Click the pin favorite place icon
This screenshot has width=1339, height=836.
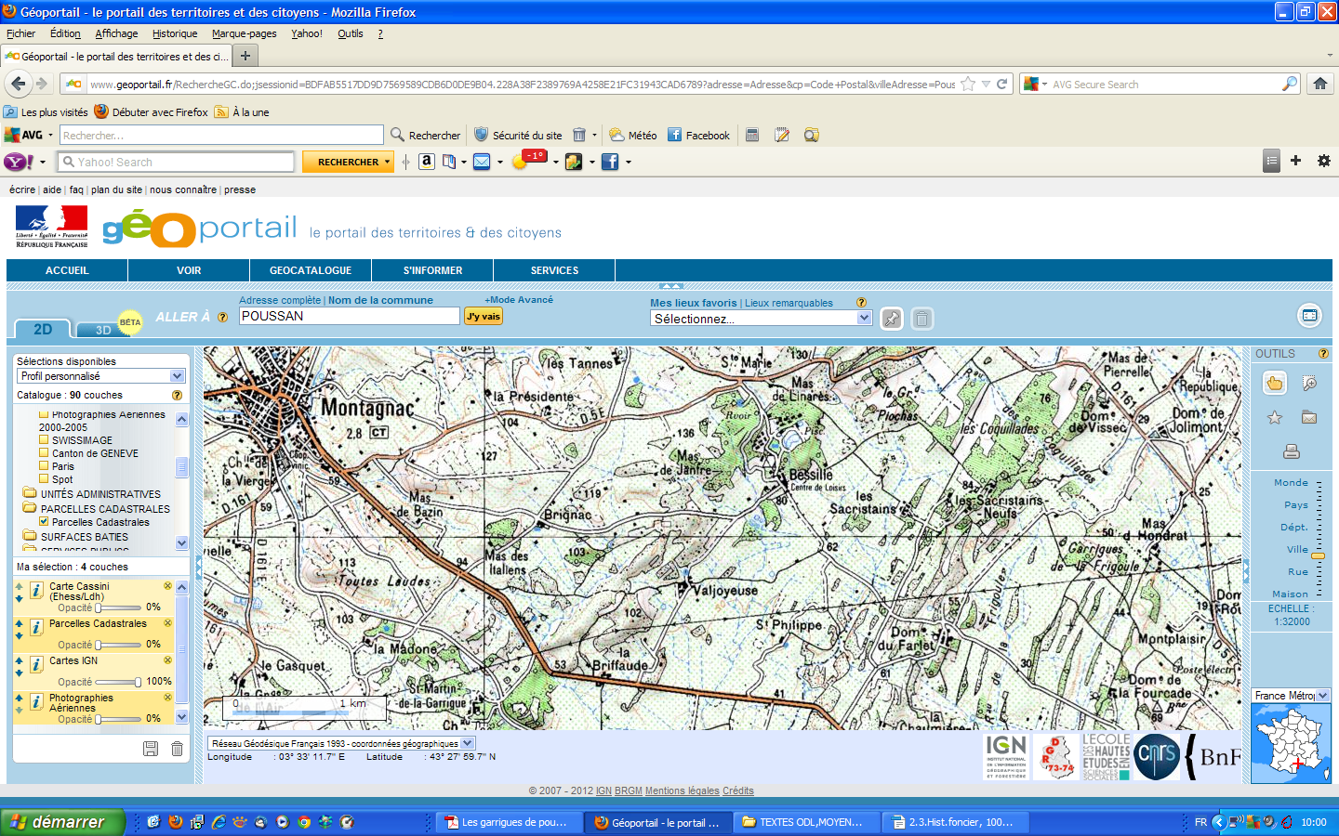[891, 319]
